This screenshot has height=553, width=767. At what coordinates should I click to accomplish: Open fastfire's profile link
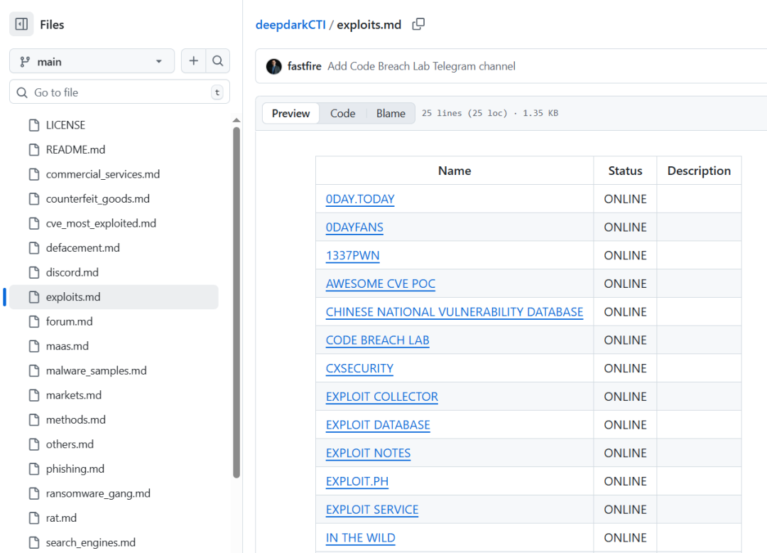click(x=304, y=66)
